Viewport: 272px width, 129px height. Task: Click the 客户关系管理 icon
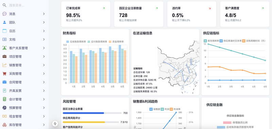pyautogui.click(x=4, y=48)
